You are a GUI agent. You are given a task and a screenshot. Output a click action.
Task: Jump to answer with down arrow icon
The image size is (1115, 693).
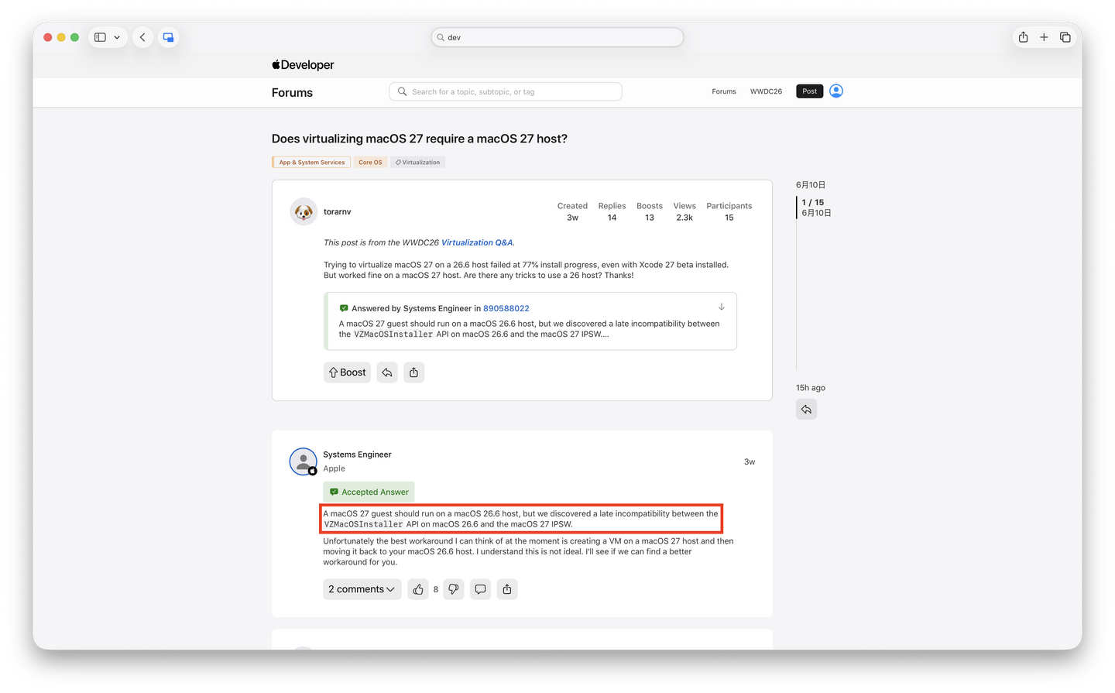[721, 307]
